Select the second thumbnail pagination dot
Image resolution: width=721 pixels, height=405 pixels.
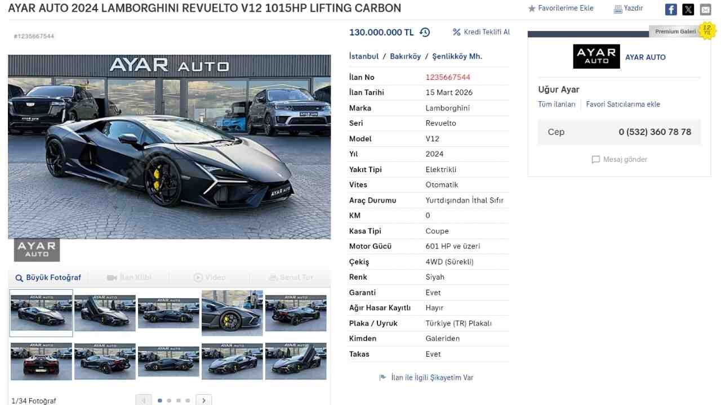pos(169,400)
